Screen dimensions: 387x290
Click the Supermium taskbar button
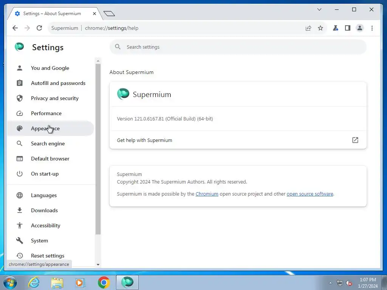pyautogui.click(x=127, y=282)
